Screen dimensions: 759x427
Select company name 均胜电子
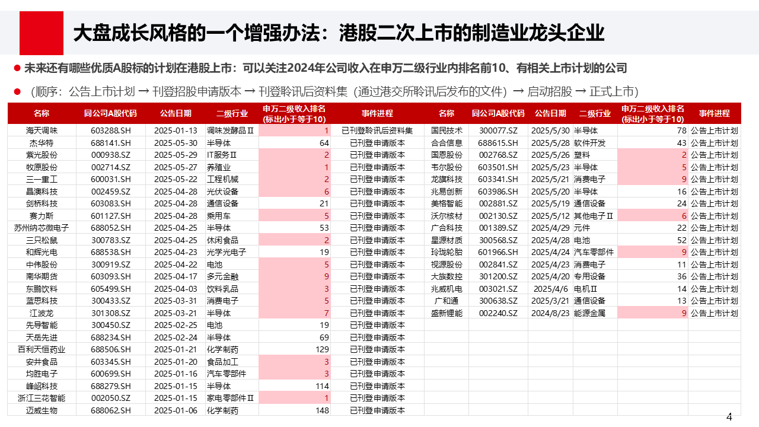tap(42, 374)
